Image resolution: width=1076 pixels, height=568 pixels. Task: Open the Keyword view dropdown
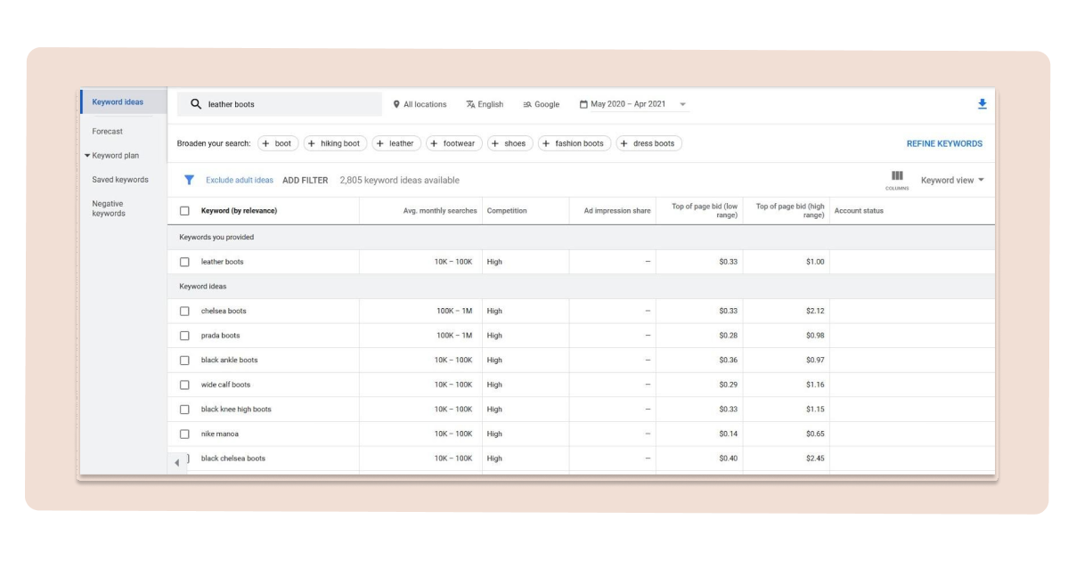[952, 180]
